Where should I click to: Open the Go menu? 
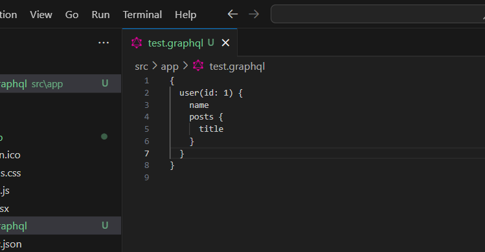[x=72, y=14]
